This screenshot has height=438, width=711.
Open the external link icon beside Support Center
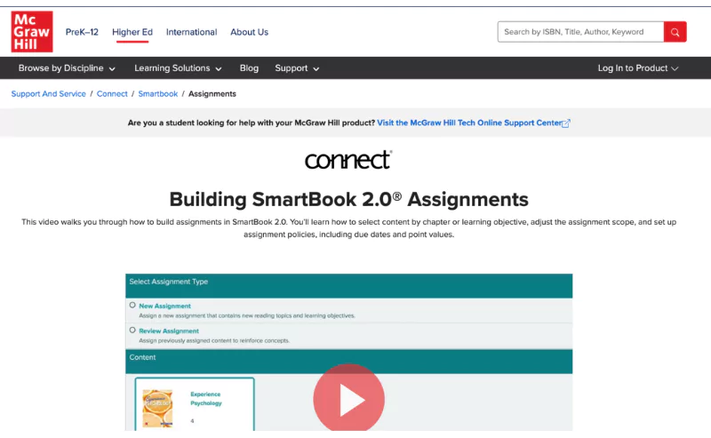(x=566, y=123)
